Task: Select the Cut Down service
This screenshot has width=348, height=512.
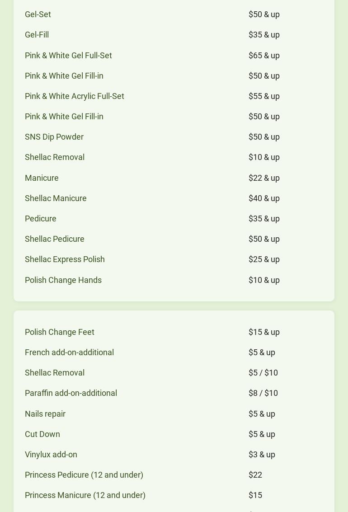Action: point(42,434)
